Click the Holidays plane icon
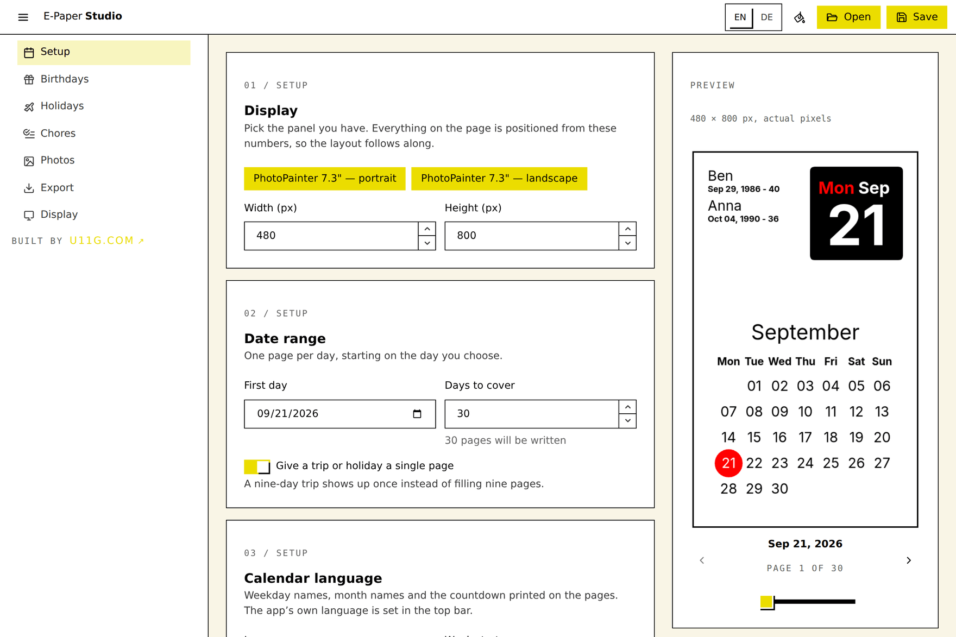 (29, 107)
